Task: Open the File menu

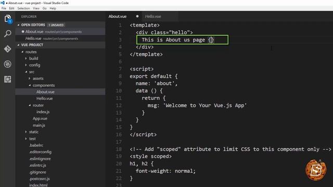Action: click(x=4, y=8)
